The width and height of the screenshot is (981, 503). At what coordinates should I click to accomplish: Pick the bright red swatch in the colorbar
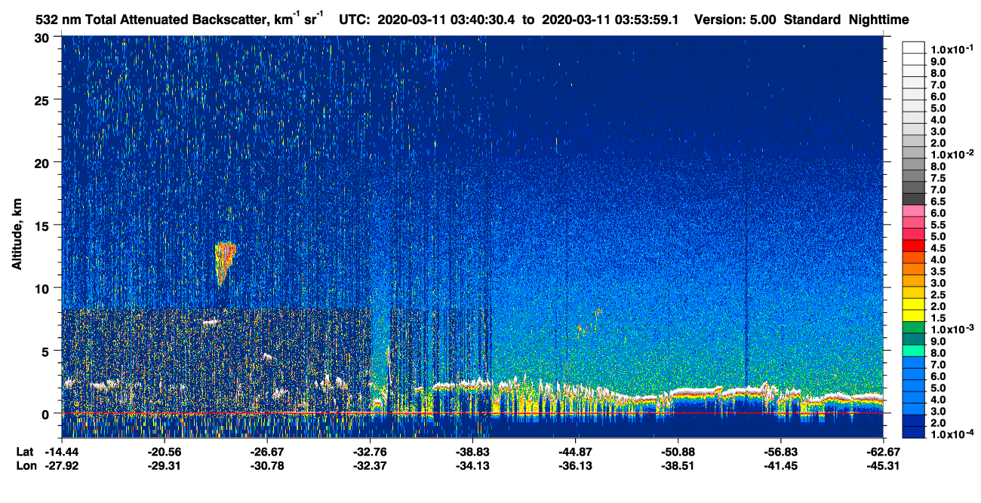point(914,246)
